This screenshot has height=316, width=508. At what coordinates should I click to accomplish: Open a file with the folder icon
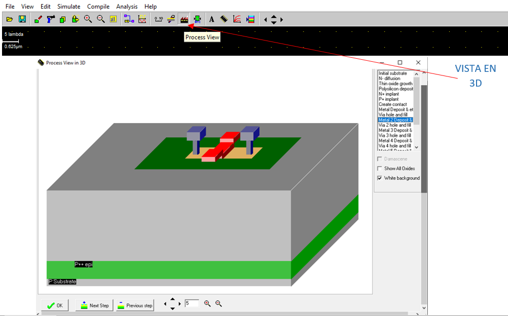(x=10, y=19)
